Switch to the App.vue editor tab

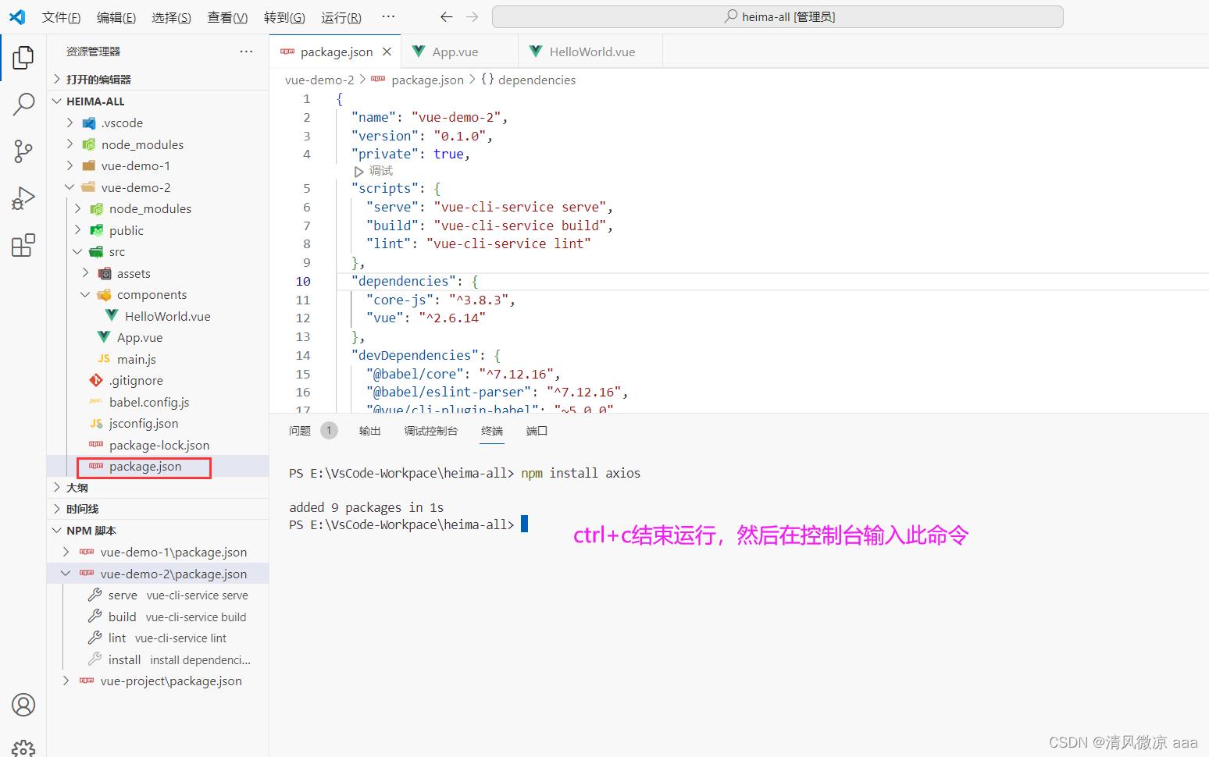(x=459, y=52)
